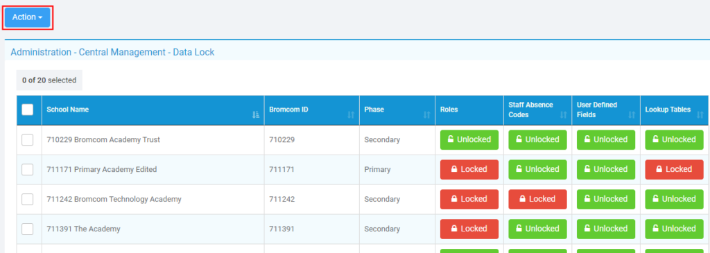Click the Staff Absence Codes header text

point(530,110)
